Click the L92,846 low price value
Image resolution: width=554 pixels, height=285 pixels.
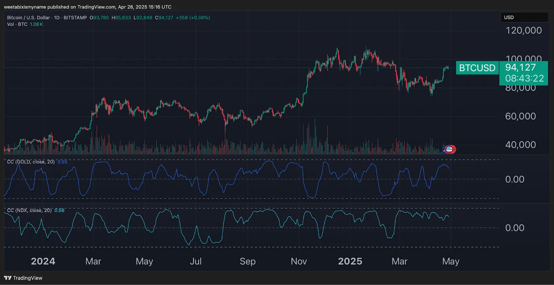(143, 18)
